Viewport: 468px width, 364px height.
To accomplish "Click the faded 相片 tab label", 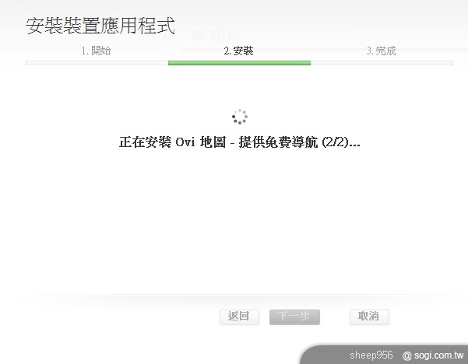I will pyautogui.click(x=224, y=36).
